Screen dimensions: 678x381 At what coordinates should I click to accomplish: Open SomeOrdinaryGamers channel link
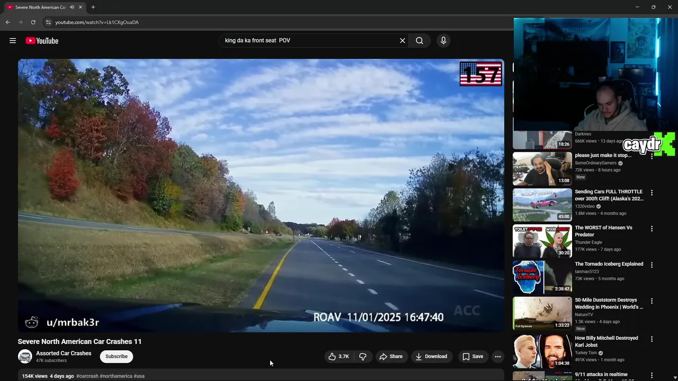(595, 163)
